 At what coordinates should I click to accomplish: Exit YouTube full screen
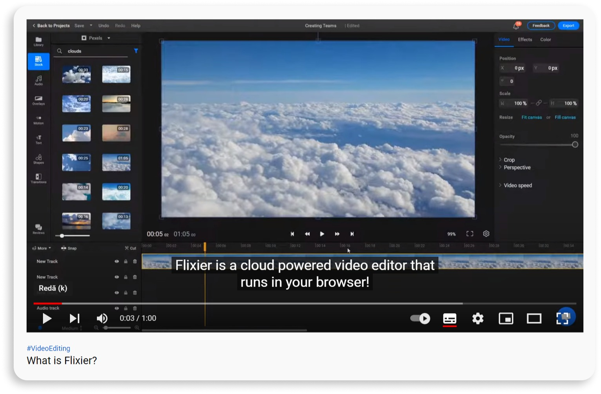[563, 318]
